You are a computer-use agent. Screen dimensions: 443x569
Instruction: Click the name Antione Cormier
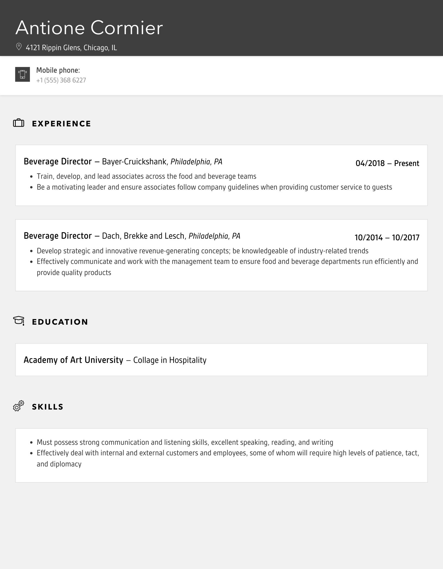click(89, 28)
